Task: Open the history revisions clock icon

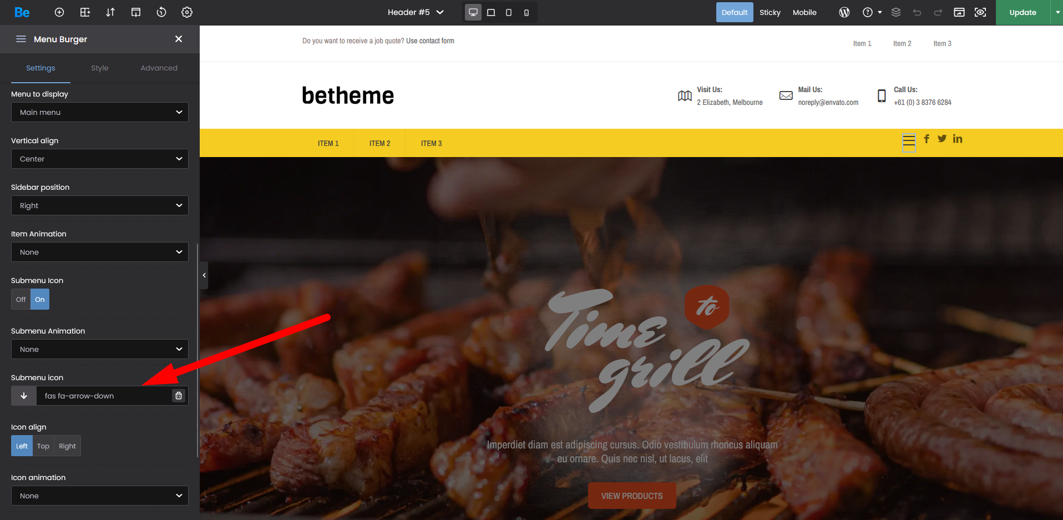Action: point(161,12)
